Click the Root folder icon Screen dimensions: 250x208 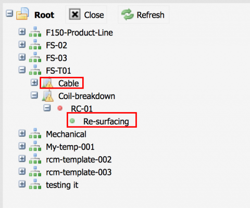(x=22, y=13)
